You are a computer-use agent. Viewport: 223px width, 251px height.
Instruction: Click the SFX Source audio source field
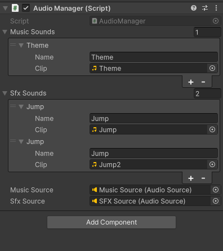[150, 201]
